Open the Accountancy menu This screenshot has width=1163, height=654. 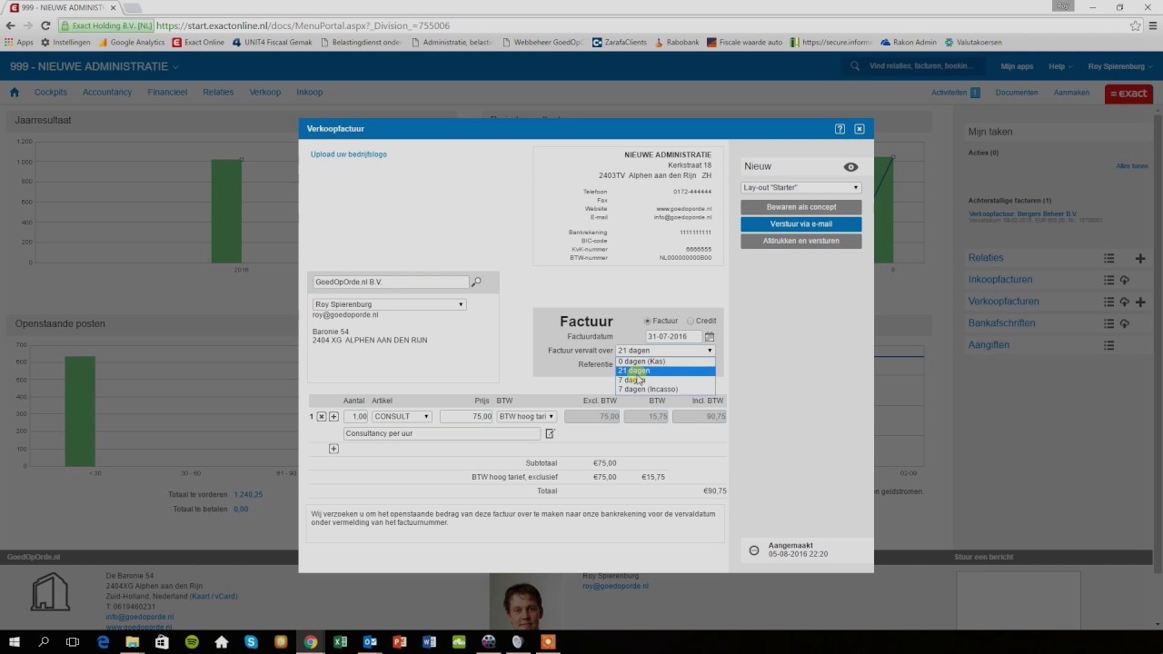[x=107, y=93]
